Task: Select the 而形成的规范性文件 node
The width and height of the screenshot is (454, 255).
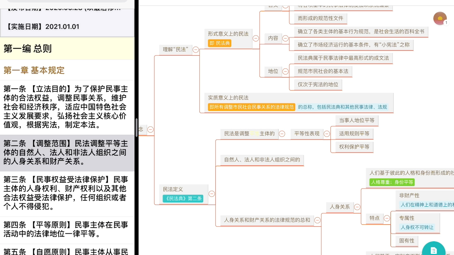Action: [x=320, y=18]
